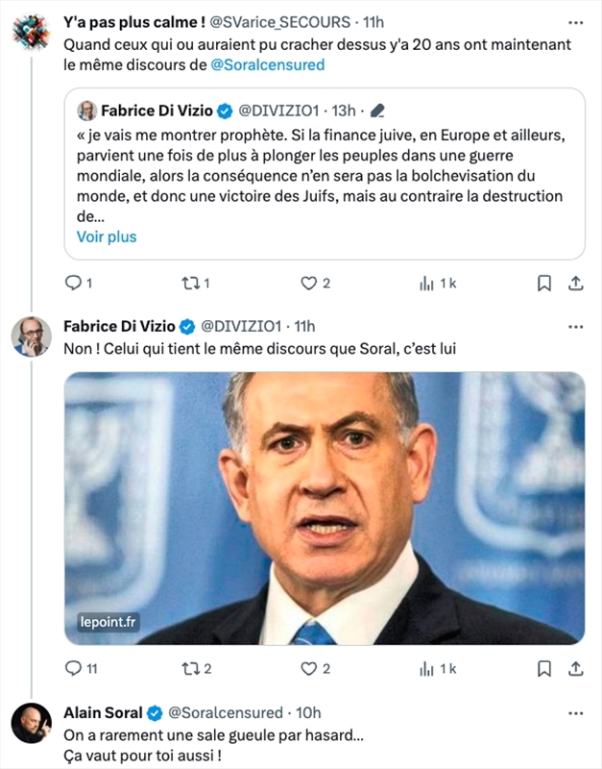The width and height of the screenshot is (602, 769).
Task: Bookmark Fabrice Di Vizio's photo tweet
Action: (x=543, y=669)
